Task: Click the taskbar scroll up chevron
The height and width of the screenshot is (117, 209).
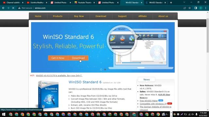Action: pos(171,113)
